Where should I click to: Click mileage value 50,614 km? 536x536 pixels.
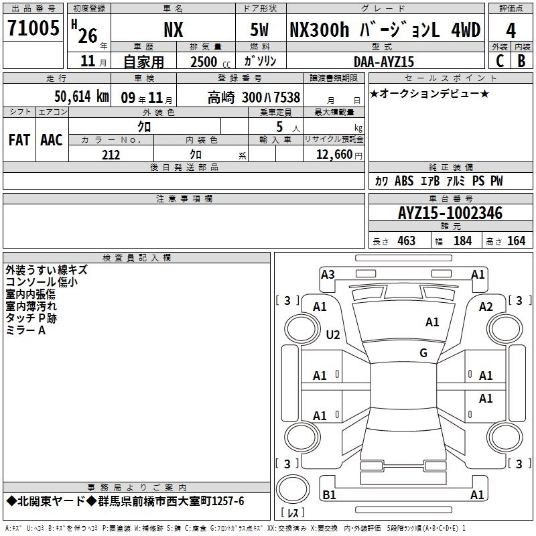82,96
